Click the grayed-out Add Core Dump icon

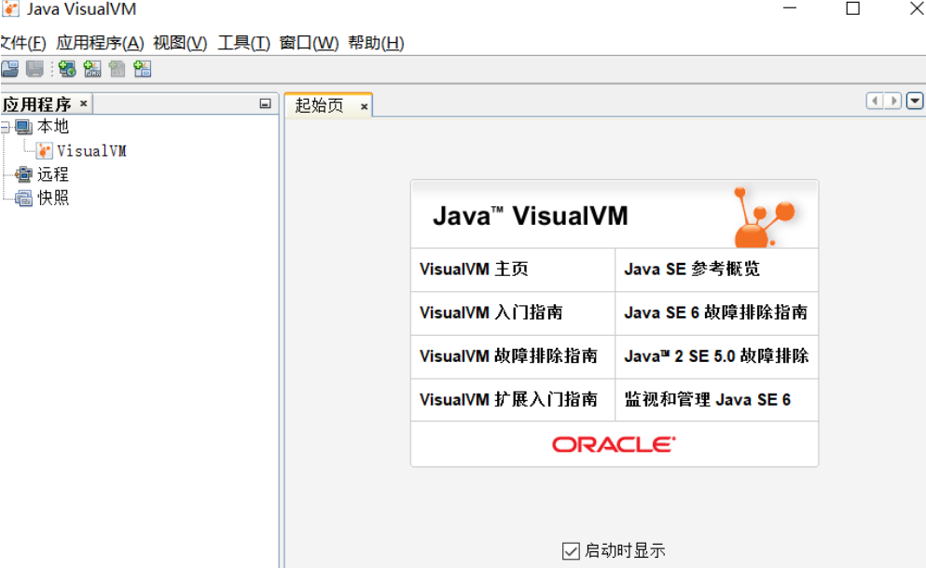[x=117, y=69]
